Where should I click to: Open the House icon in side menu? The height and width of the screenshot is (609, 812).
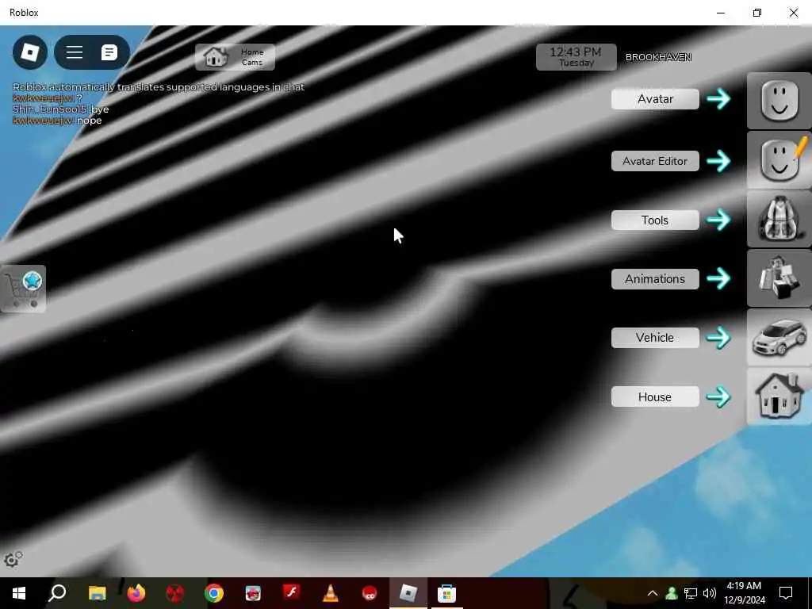779,396
